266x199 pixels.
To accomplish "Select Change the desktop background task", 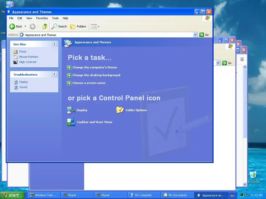I will pos(96,75).
